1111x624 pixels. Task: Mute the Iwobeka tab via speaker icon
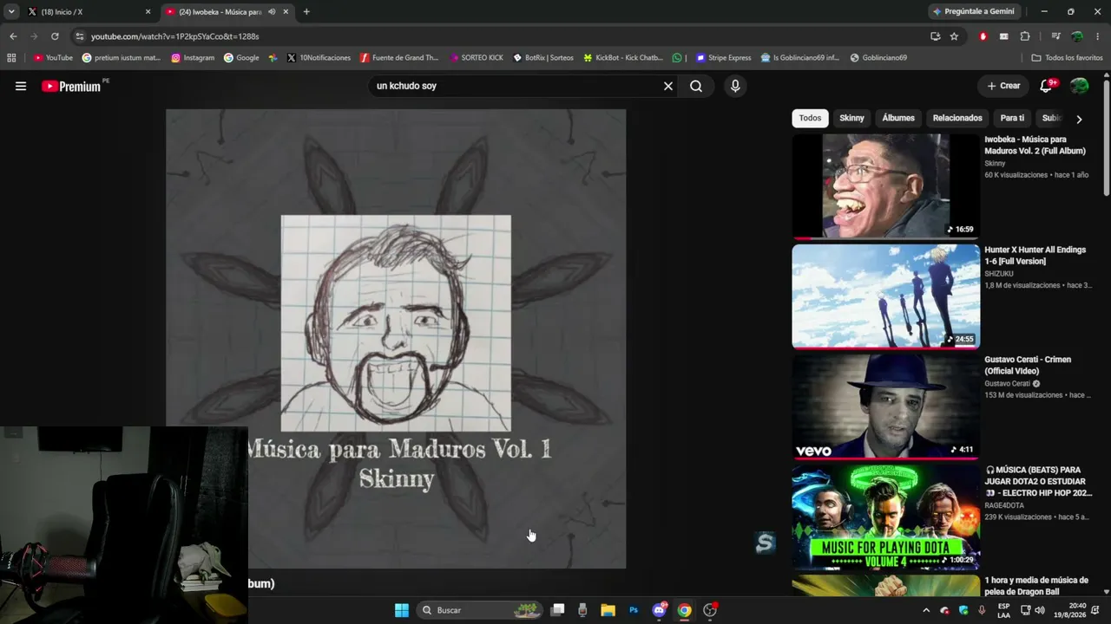point(272,11)
